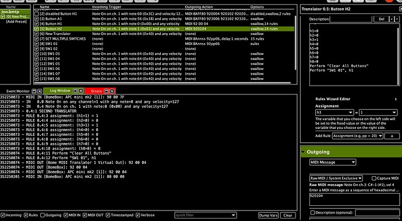Switch to the Errors tab
Viewport: 402px width, 221px height.
click(x=96, y=91)
